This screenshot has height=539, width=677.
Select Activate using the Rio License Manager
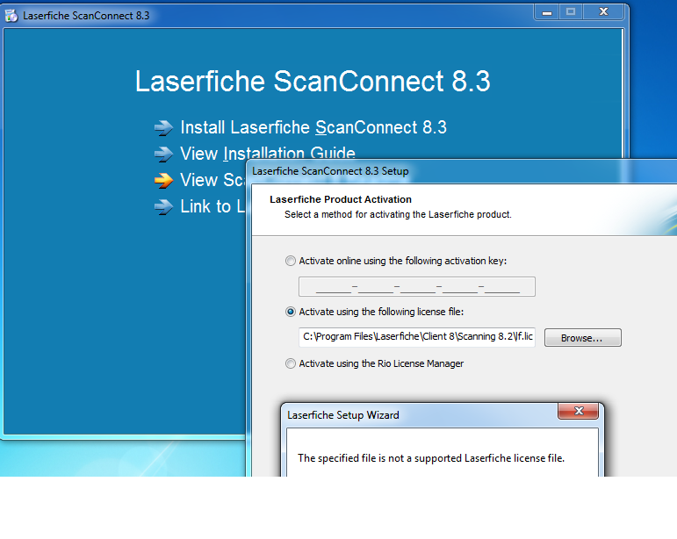tap(291, 363)
